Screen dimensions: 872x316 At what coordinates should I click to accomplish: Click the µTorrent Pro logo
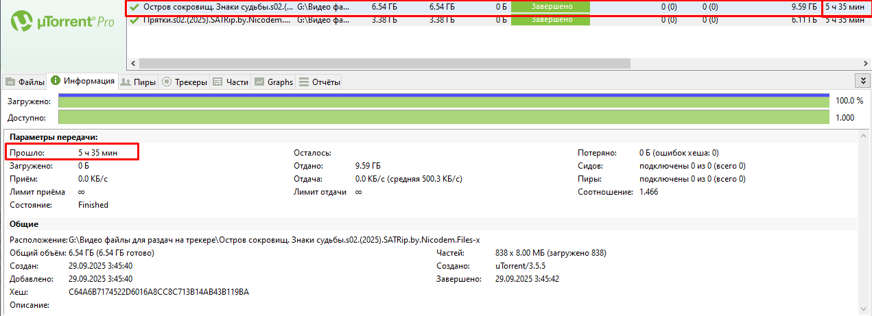coord(62,21)
